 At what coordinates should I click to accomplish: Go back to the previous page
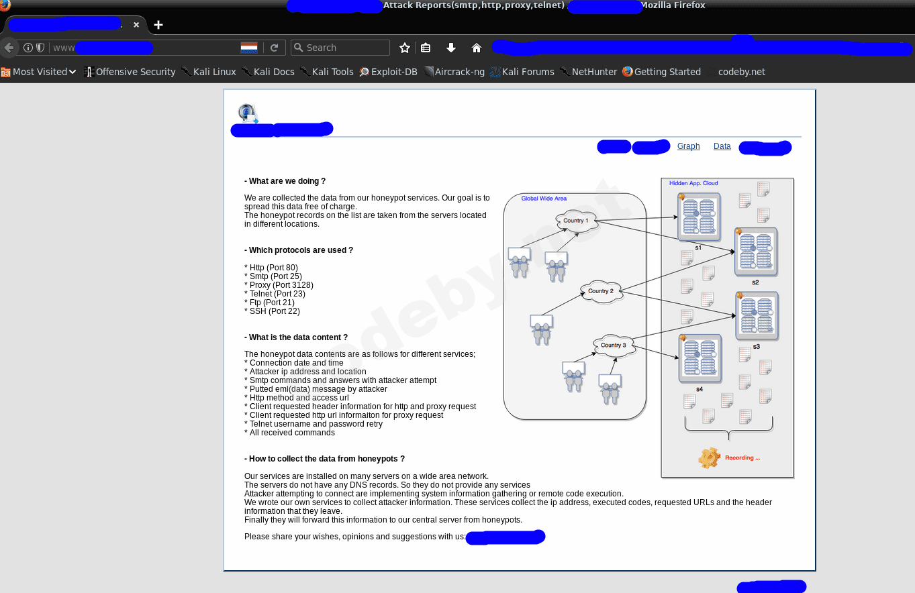[x=9, y=48]
